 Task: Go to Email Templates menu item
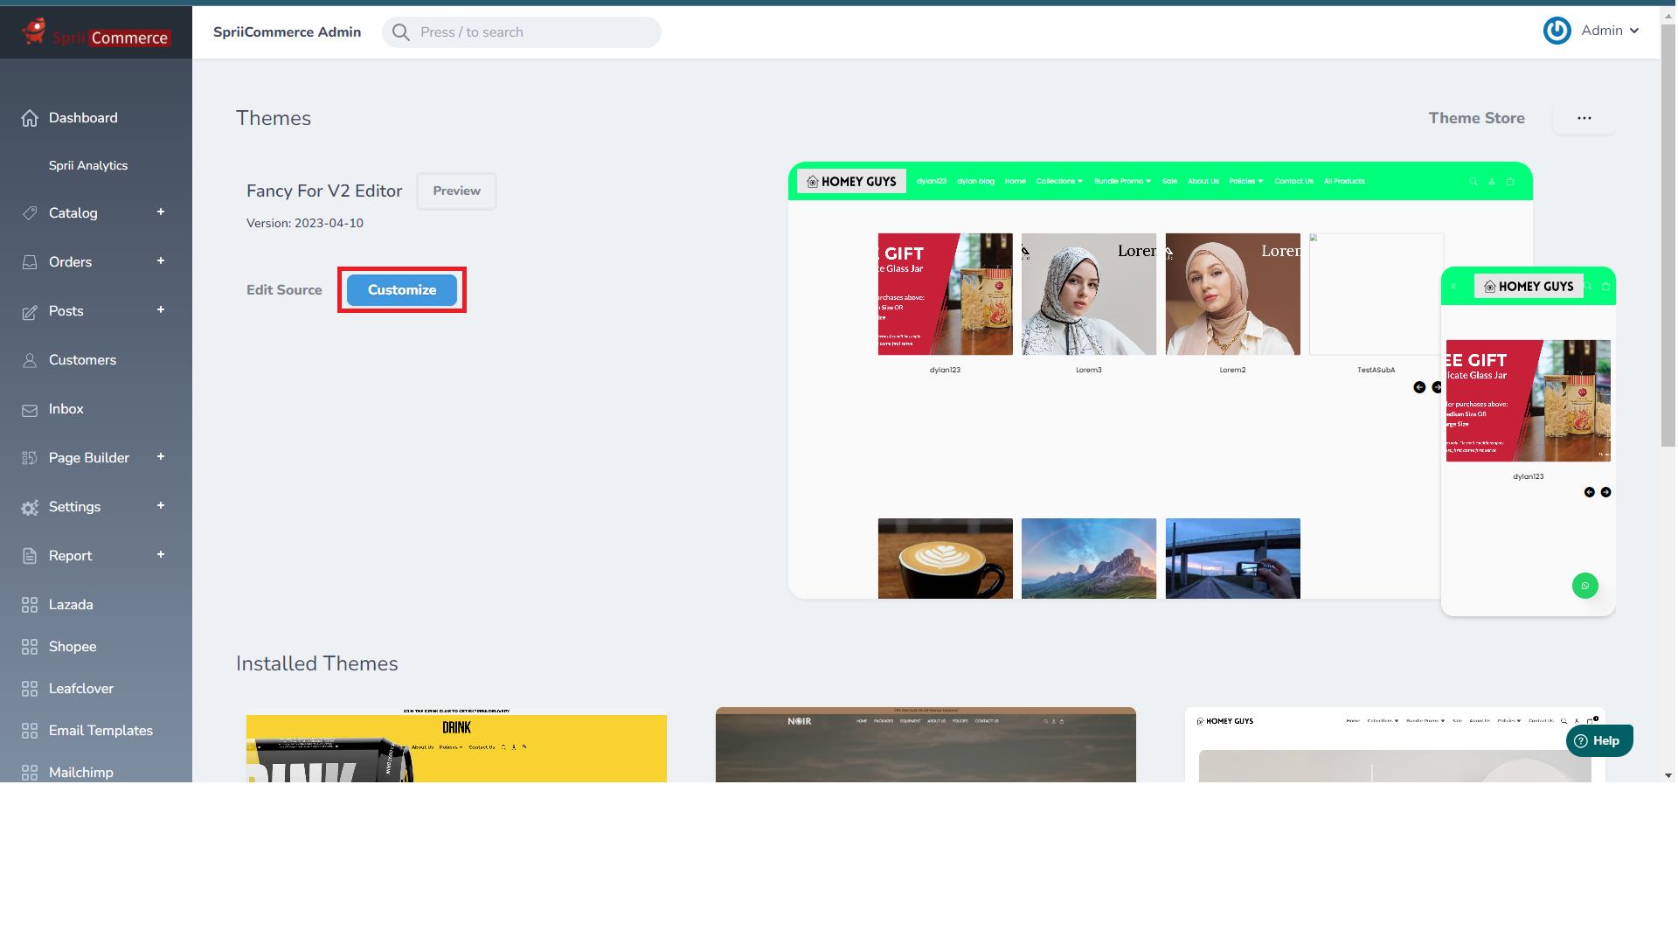pyautogui.click(x=101, y=731)
